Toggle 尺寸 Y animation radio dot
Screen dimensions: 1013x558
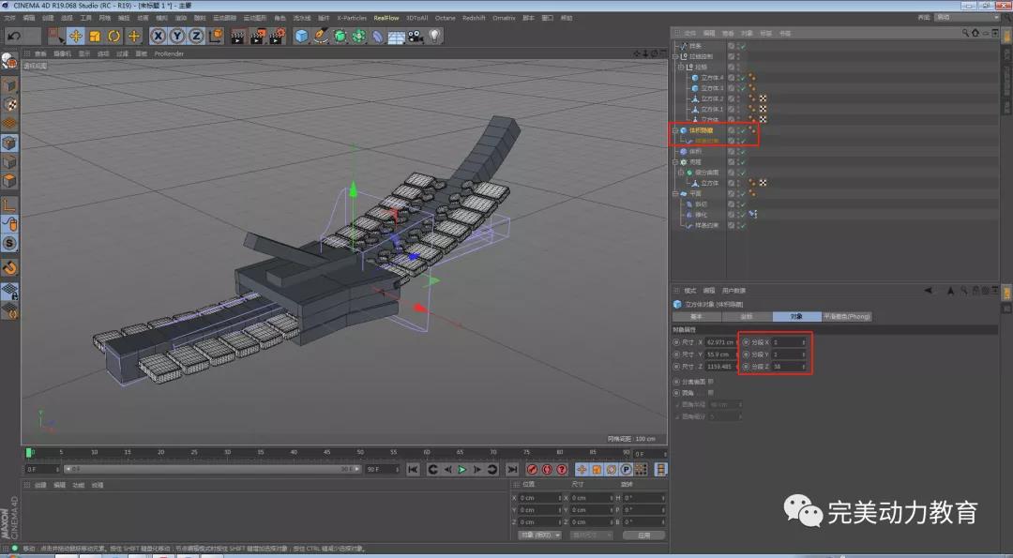676,354
